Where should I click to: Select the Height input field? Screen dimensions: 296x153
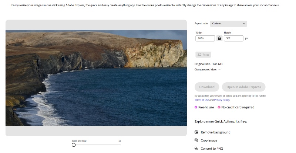click(233, 38)
